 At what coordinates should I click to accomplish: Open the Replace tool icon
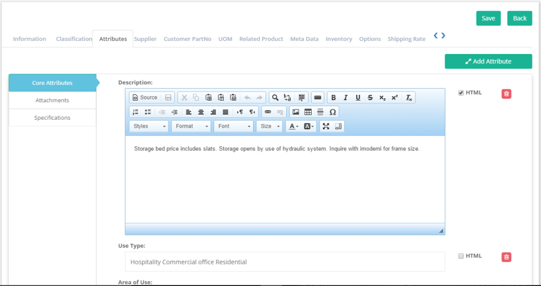coord(287,97)
